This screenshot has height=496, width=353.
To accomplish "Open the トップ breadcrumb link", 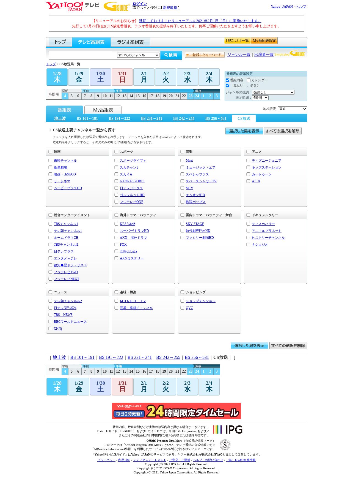I will [x=51, y=64].
